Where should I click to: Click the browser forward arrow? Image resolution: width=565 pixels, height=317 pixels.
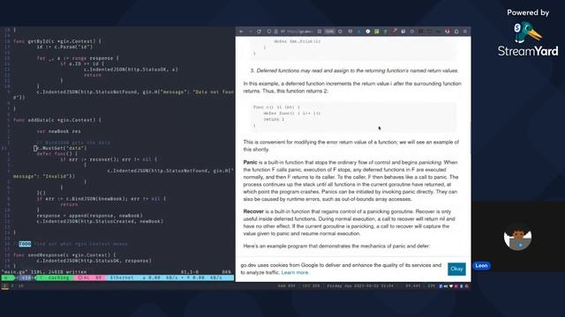(251, 32)
